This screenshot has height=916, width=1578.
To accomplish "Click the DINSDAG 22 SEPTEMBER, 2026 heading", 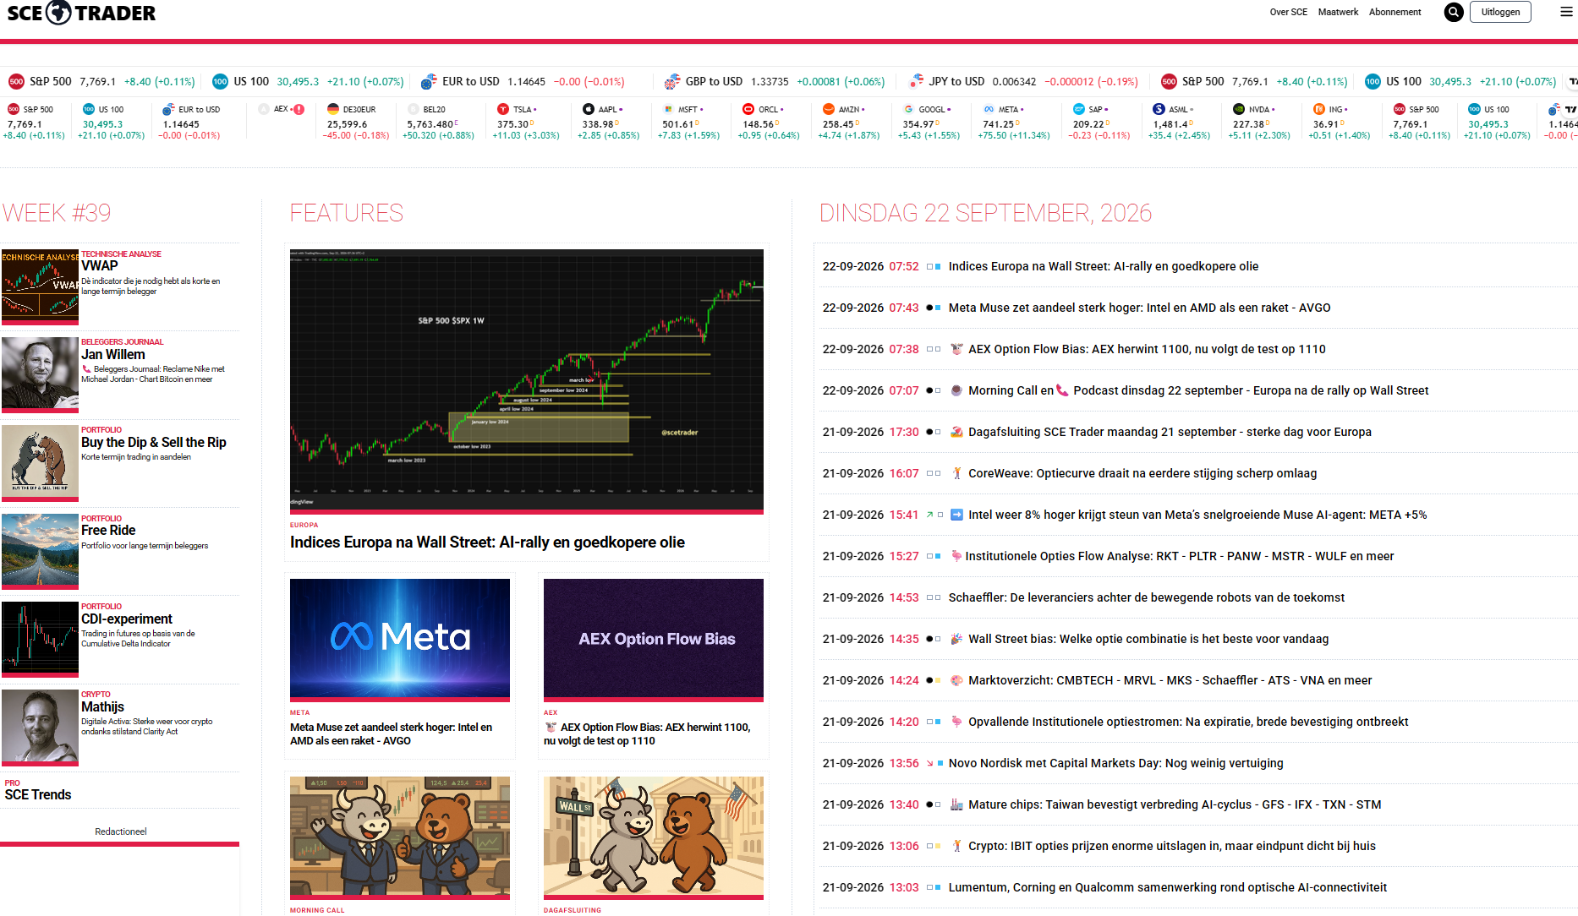I will pos(985,213).
